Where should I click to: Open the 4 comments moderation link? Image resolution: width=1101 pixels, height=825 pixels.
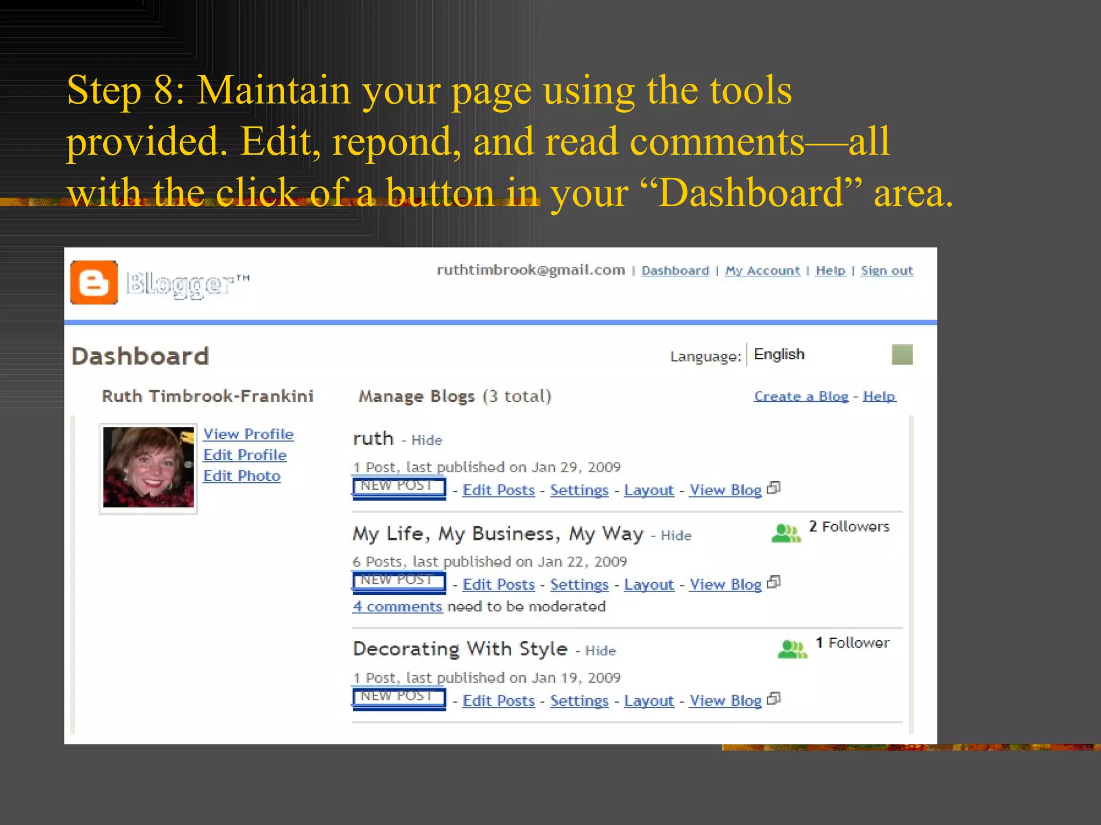click(x=398, y=606)
